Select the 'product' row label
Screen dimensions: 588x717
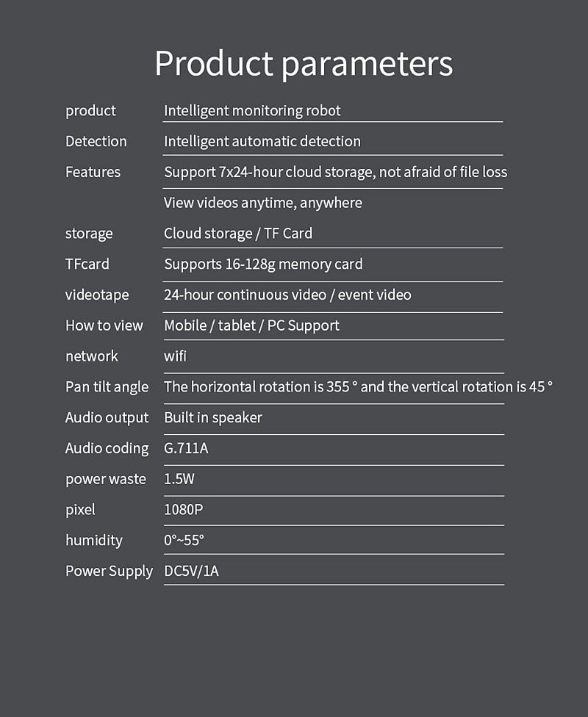pyautogui.click(x=90, y=111)
